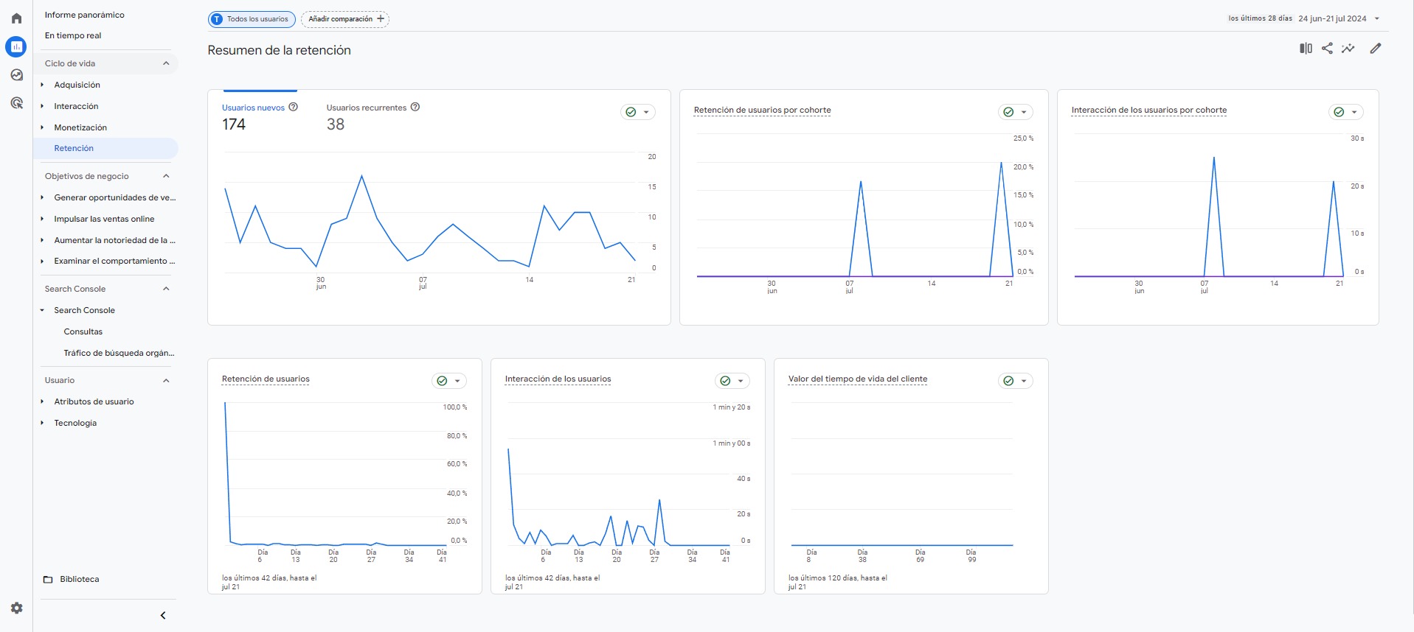1414x632 pixels.
Task: Share this report via share icon
Action: pyautogui.click(x=1327, y=49)
